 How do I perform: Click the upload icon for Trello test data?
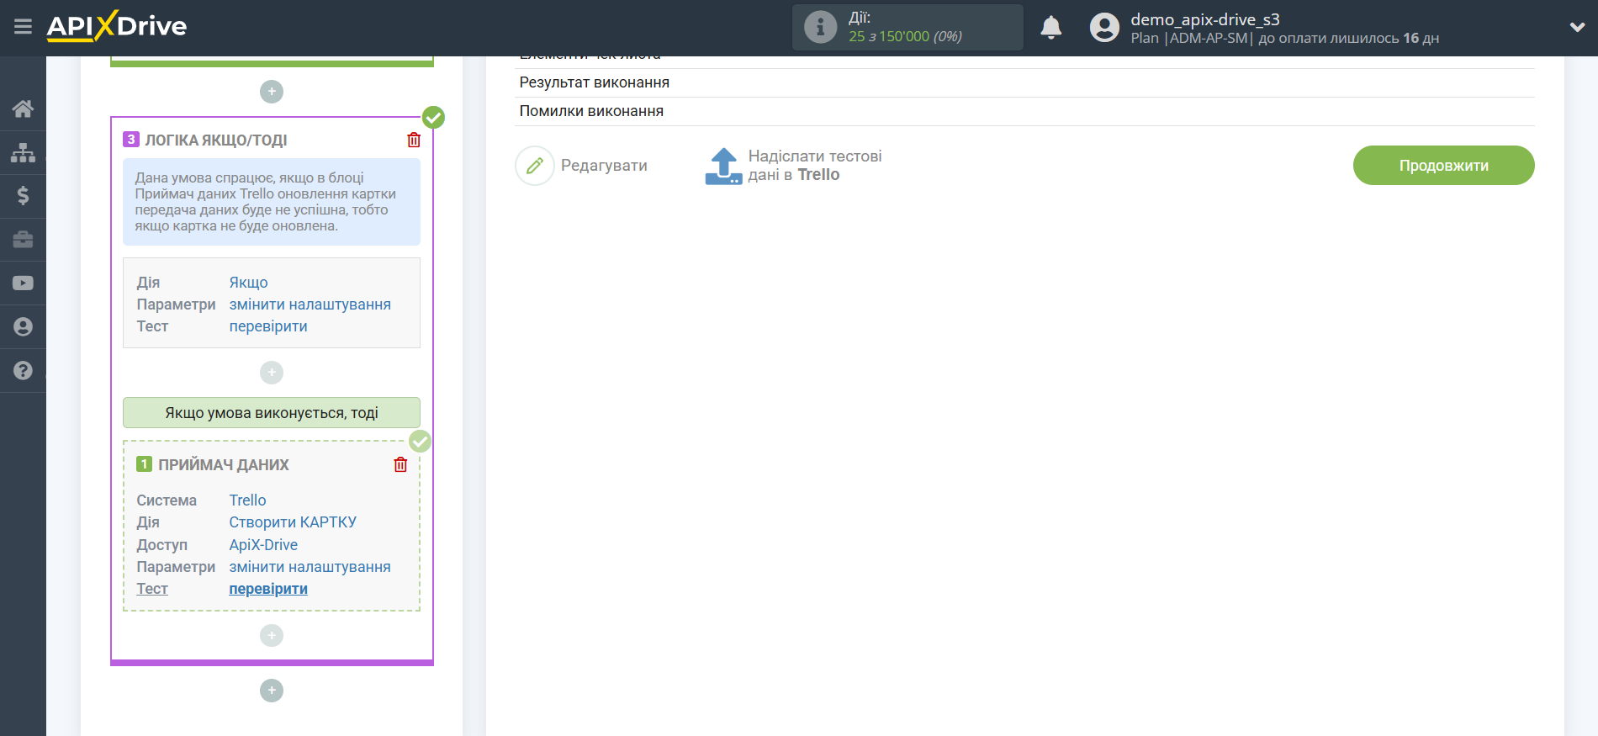pos(723,166)
